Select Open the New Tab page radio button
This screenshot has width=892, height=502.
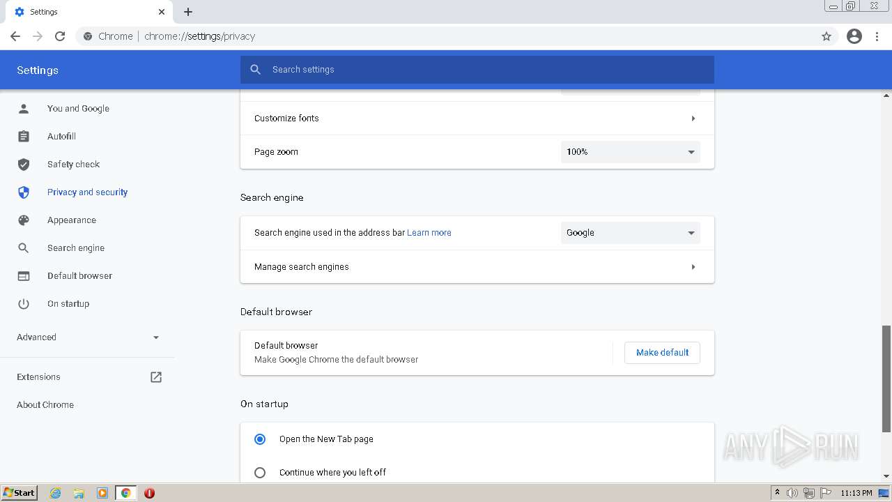260,439
